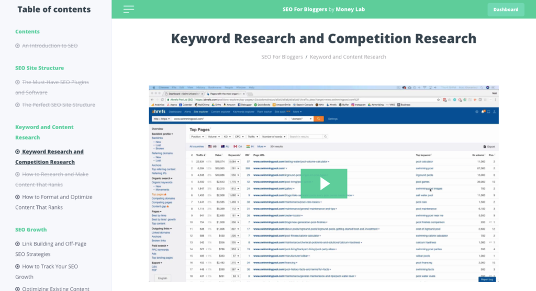Viewport: 536px width, 291px height.
Task: Open The Must-Have SEO Plugins and Software lesson
Action: point(52,87)
